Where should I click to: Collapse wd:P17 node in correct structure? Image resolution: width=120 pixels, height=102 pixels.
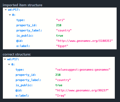pos(5,59)
